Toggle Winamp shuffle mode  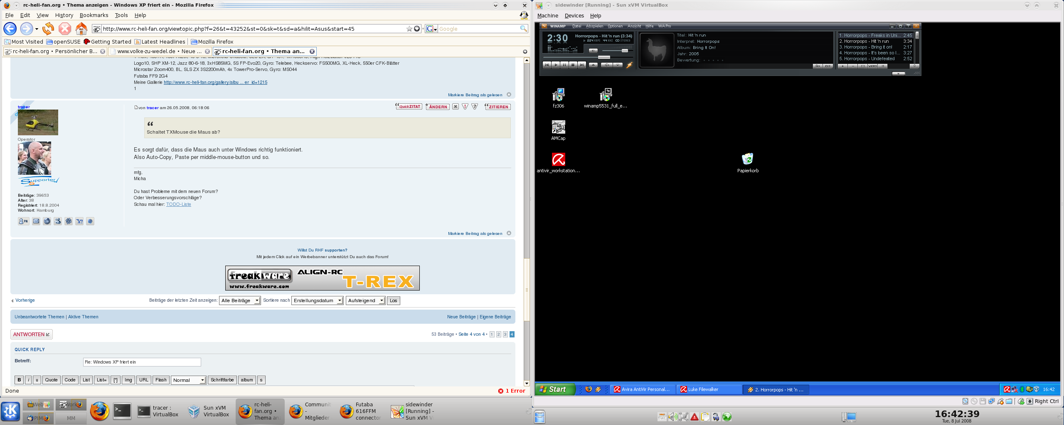[x=607, y=65]
